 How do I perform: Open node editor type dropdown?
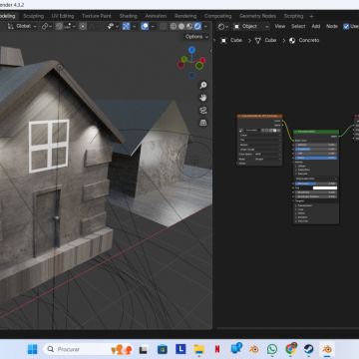223,26
